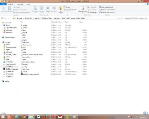Open Dokumentumok in the sidebar
The image size is (149, 119).
pyautogui.click(x=10, y=47)
